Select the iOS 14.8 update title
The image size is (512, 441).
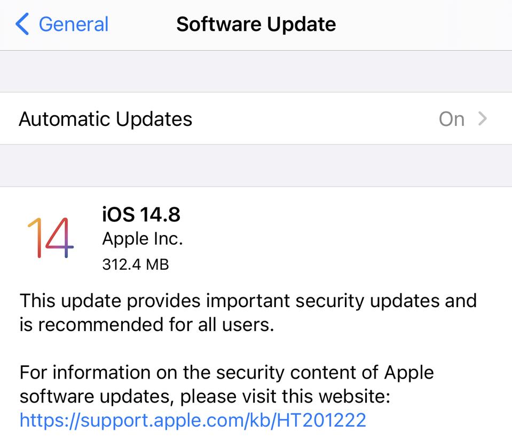point(141,214)
